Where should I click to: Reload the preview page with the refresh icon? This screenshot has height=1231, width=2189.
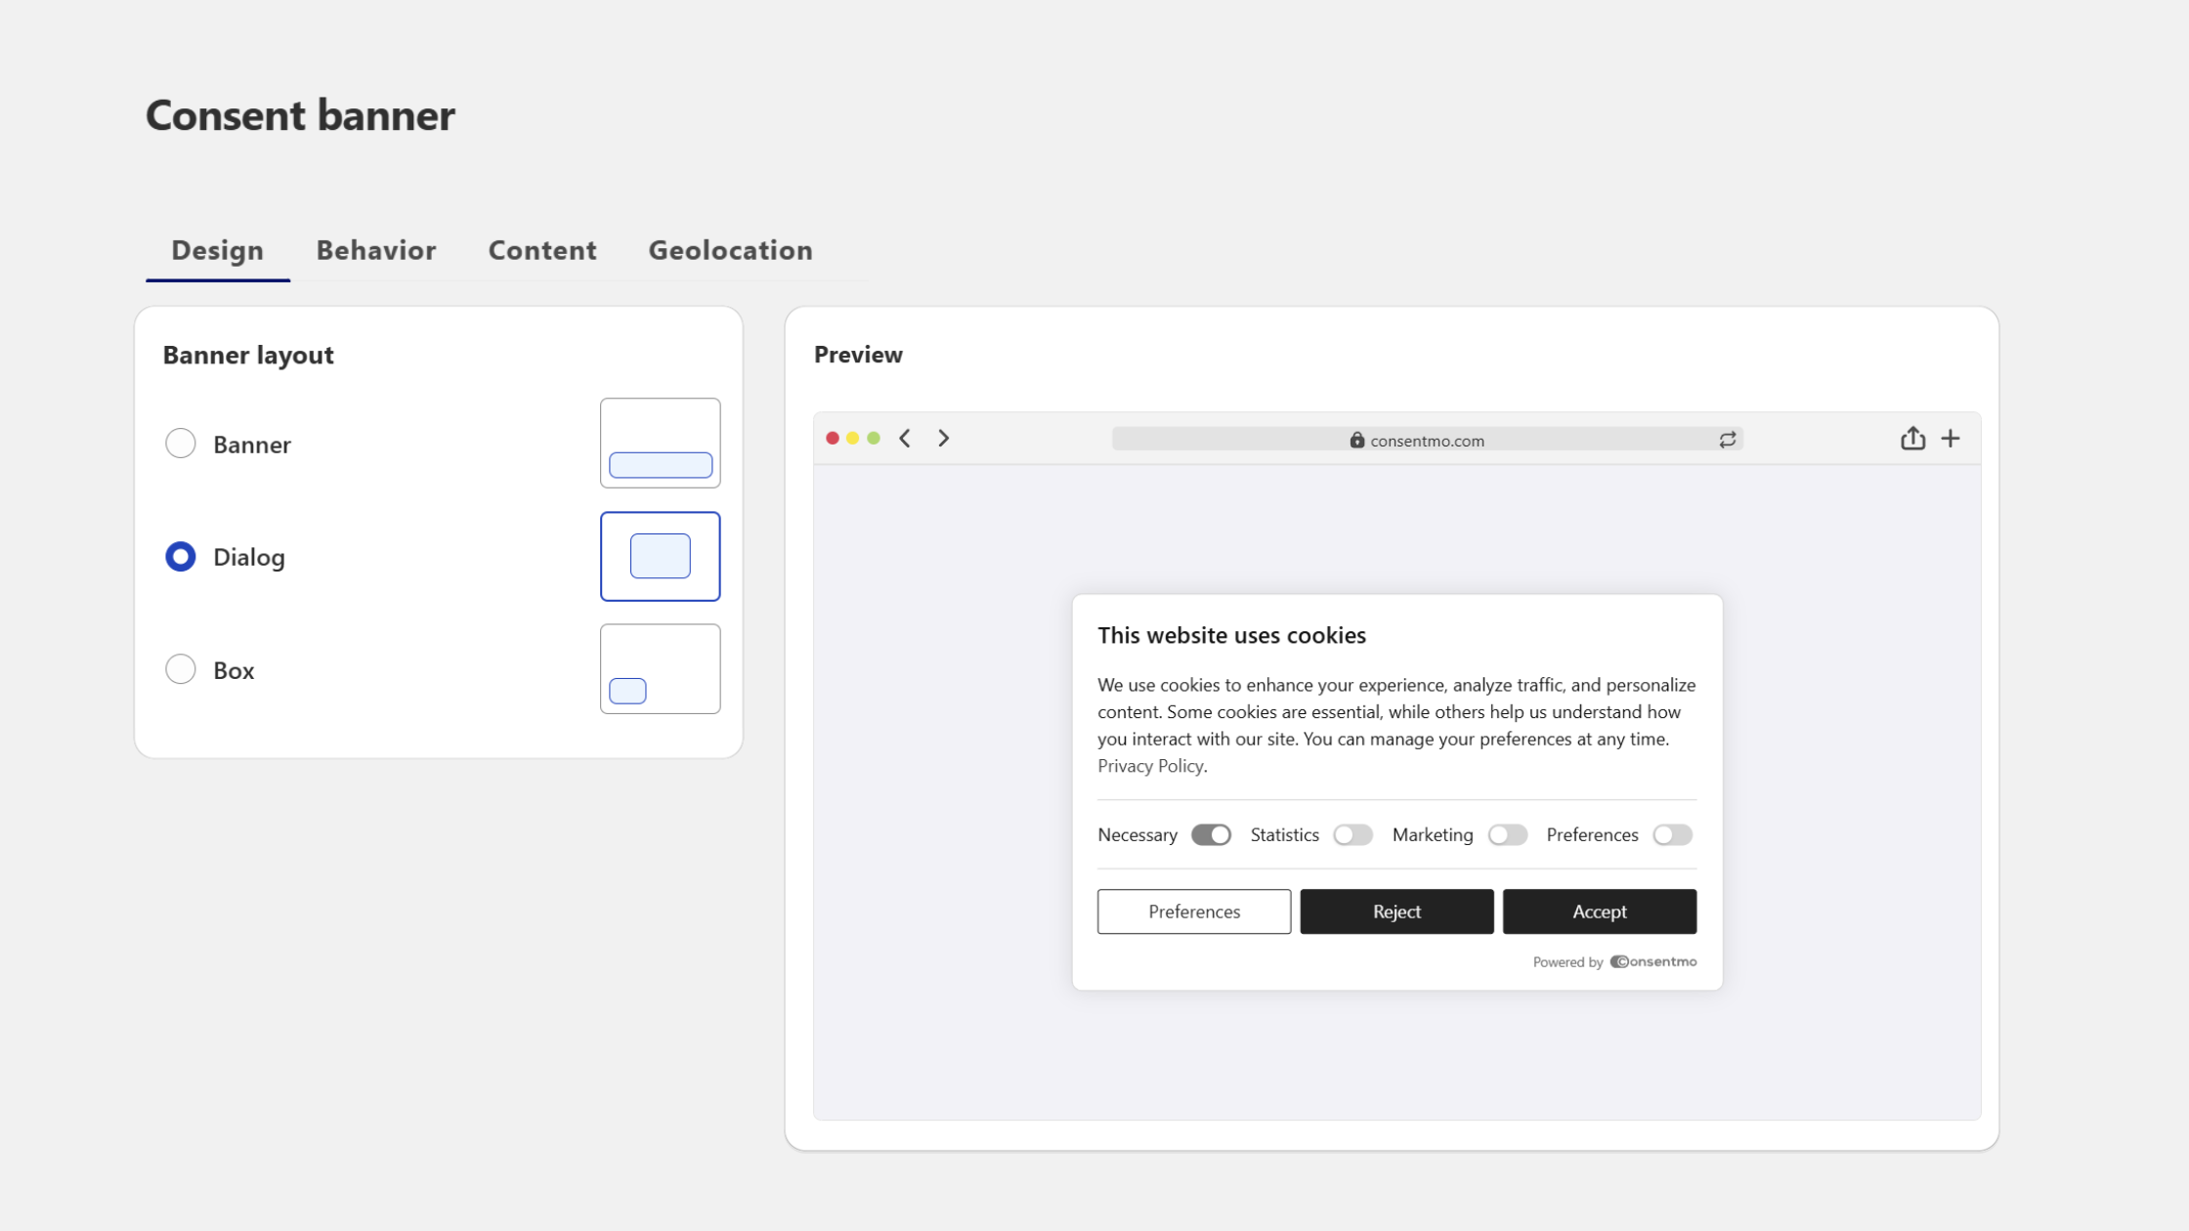click(x=1727, y=440)
